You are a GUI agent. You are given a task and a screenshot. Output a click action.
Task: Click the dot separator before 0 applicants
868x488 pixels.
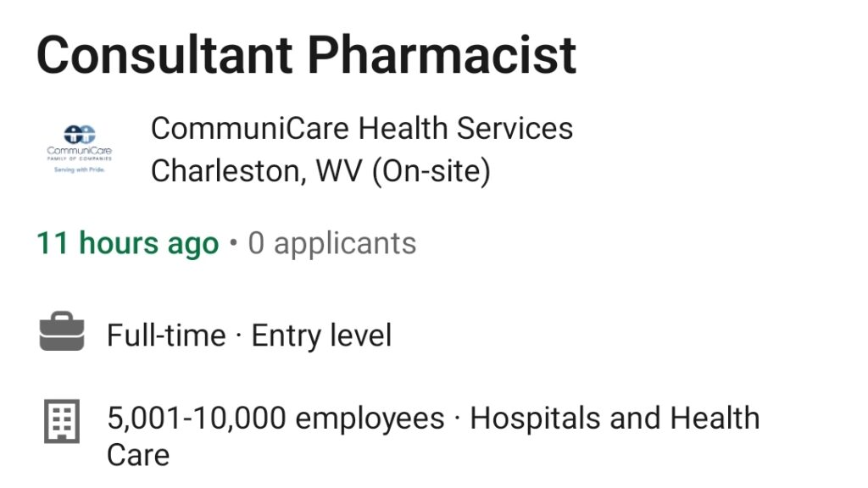pyautogui.click(x=234, y=242)
